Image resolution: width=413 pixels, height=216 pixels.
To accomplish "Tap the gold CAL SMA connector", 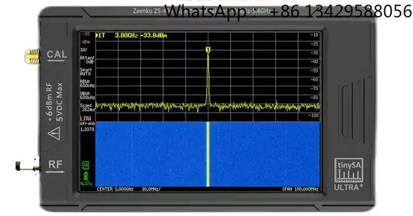I will 33,56.
